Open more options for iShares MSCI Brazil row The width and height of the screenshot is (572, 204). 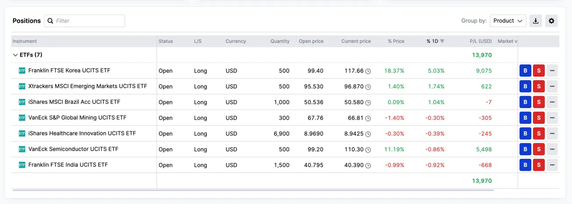[x=552, y=102]
